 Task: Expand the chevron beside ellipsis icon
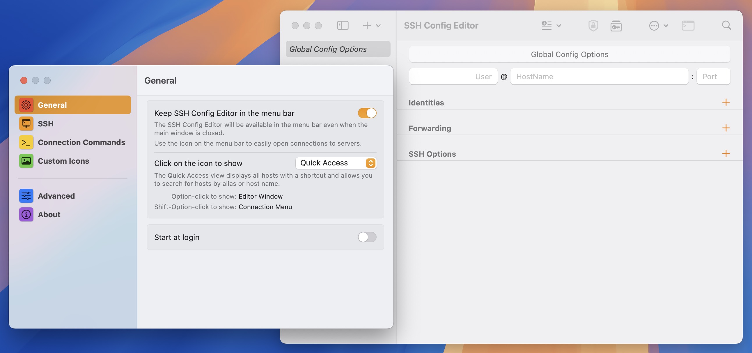[666, 26]
